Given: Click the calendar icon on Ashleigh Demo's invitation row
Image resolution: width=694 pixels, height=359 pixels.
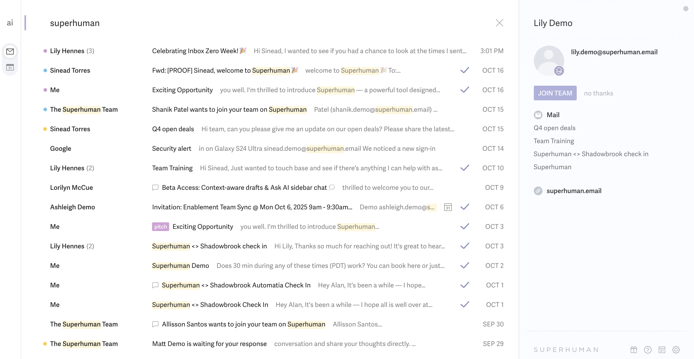Looking at the screenshot, I should pos(448,207).
